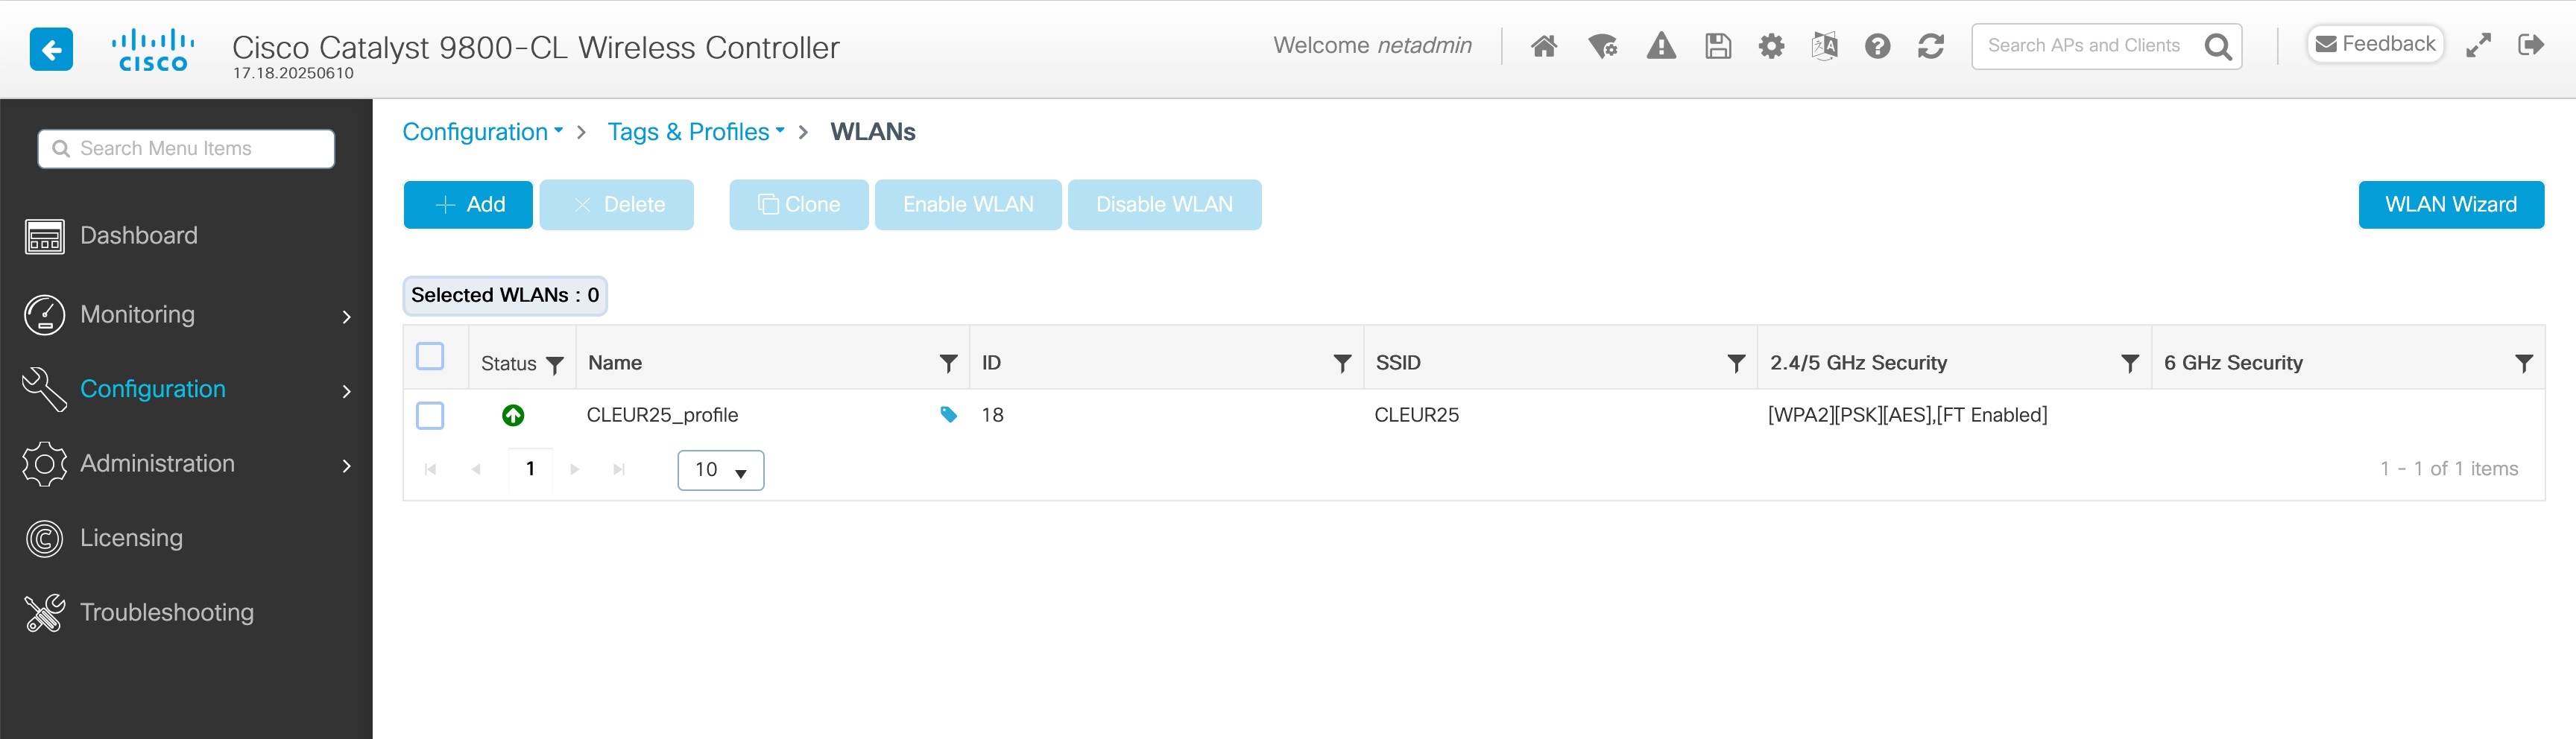This screenshot has height=739, width=2576.
Task: Click the SSID value CLEUR25
Action: pyautogui.click(x=1416, y=415)
